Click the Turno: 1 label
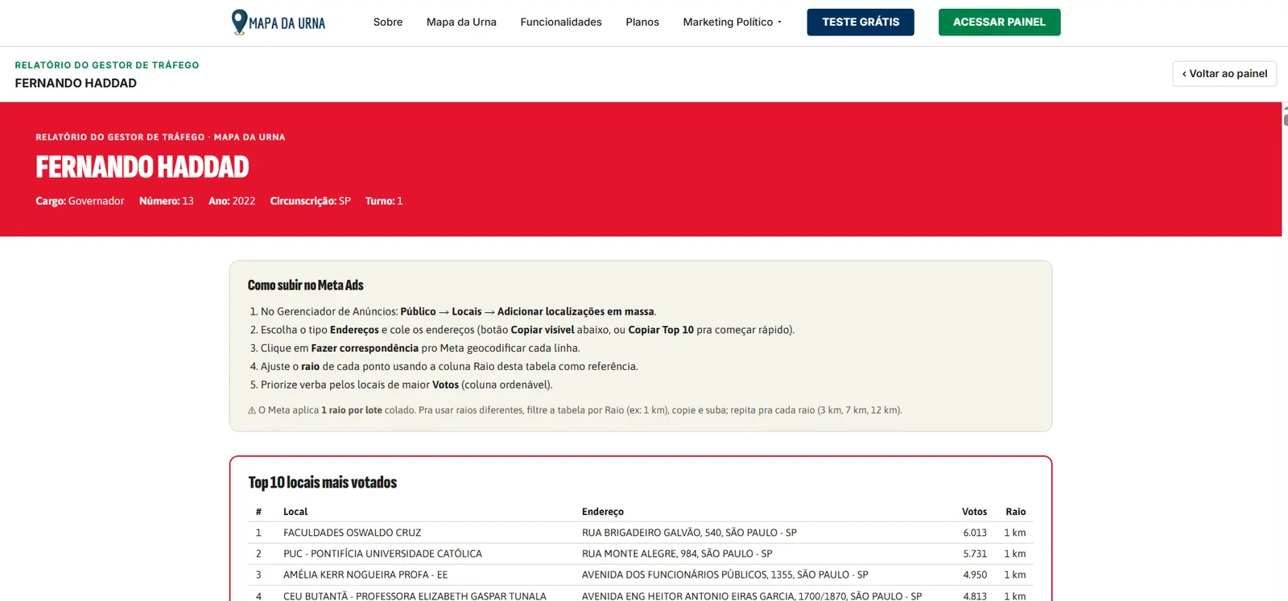The width and height of the screenshot is (1288, 601). 384,201
